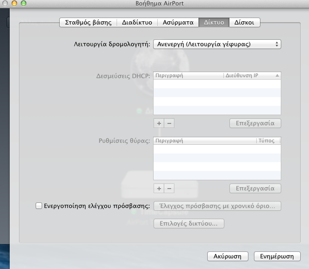Switch to the Σταθμός βάσης tab

pyautogui.click(x=88, y=23)
